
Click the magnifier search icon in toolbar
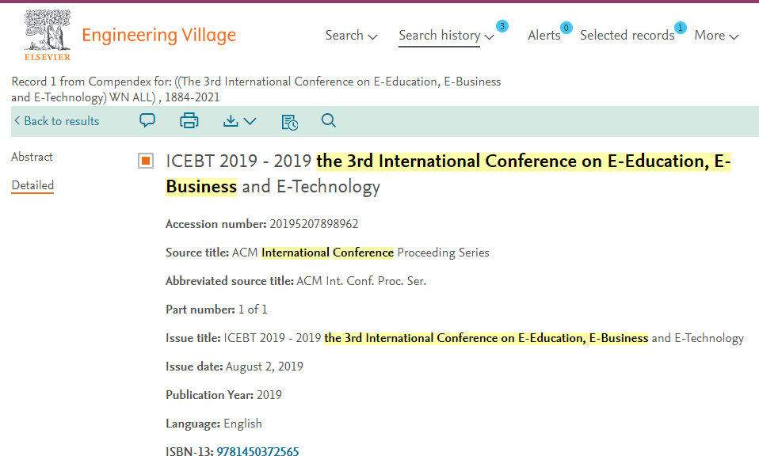[329, 120]
